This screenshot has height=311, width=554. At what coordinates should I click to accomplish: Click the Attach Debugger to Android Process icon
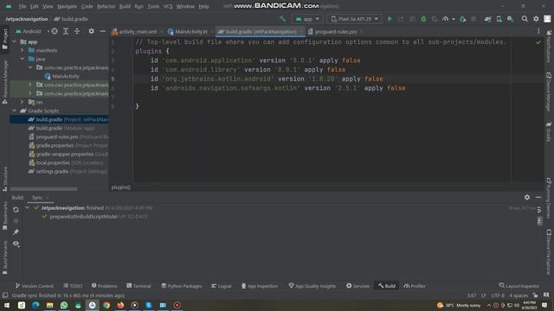462,19
